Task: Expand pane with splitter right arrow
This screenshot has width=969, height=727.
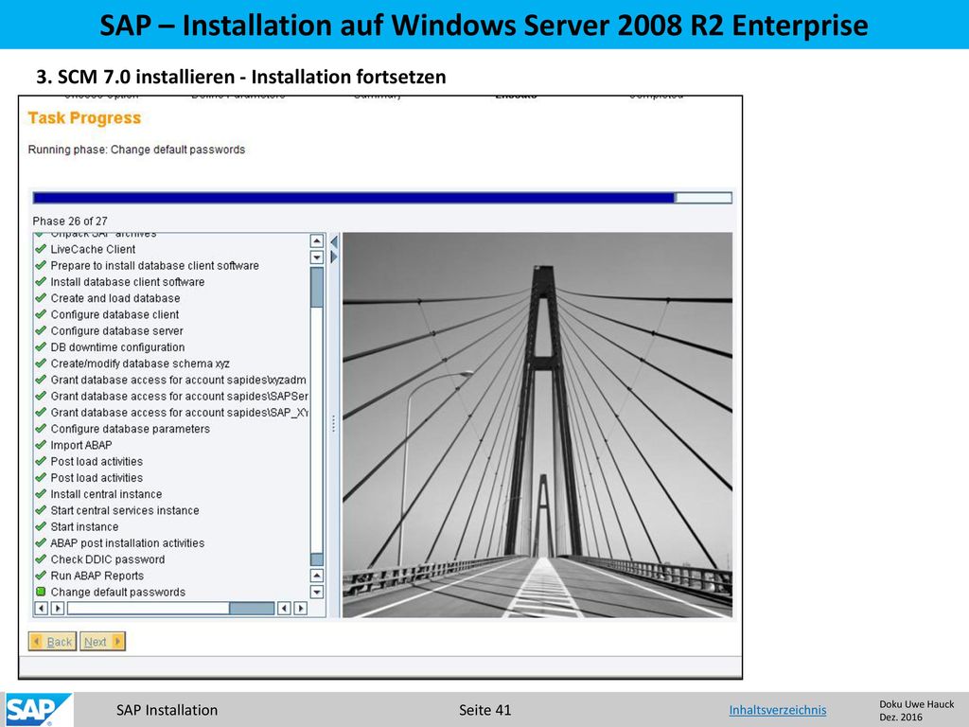Action: tap(334, 257)
